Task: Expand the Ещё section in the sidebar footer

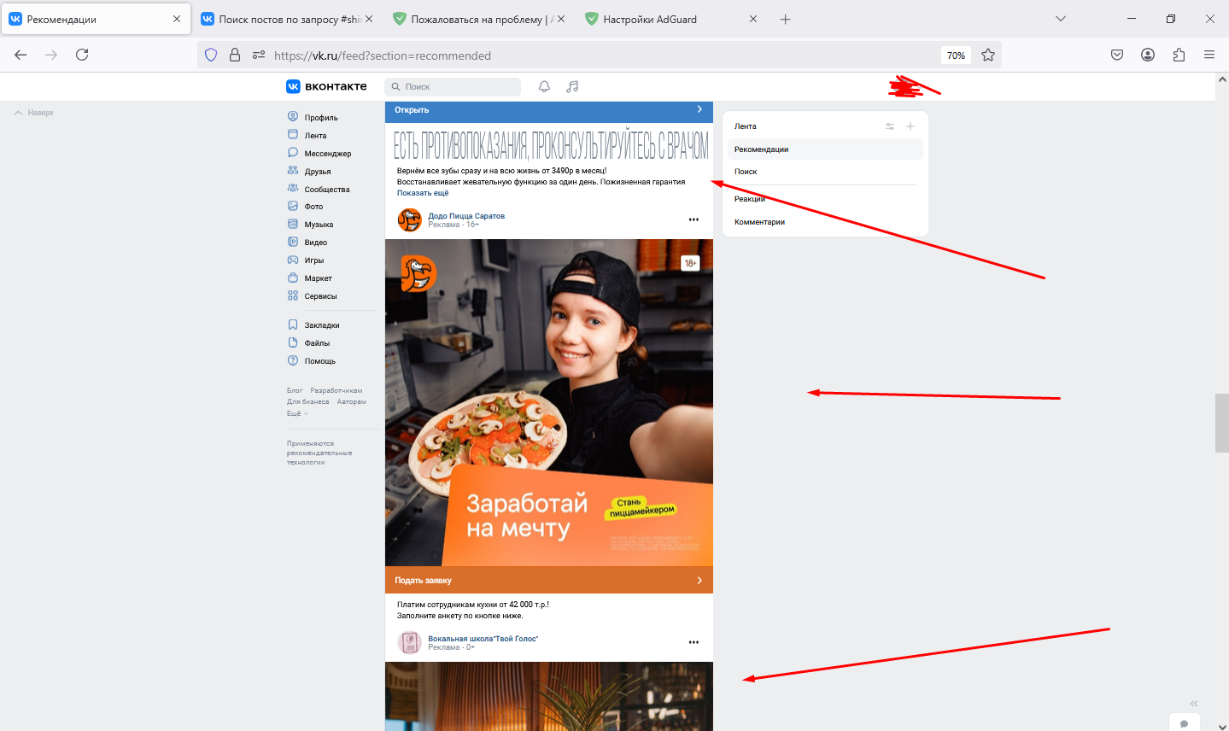Action: coord(295,412)
